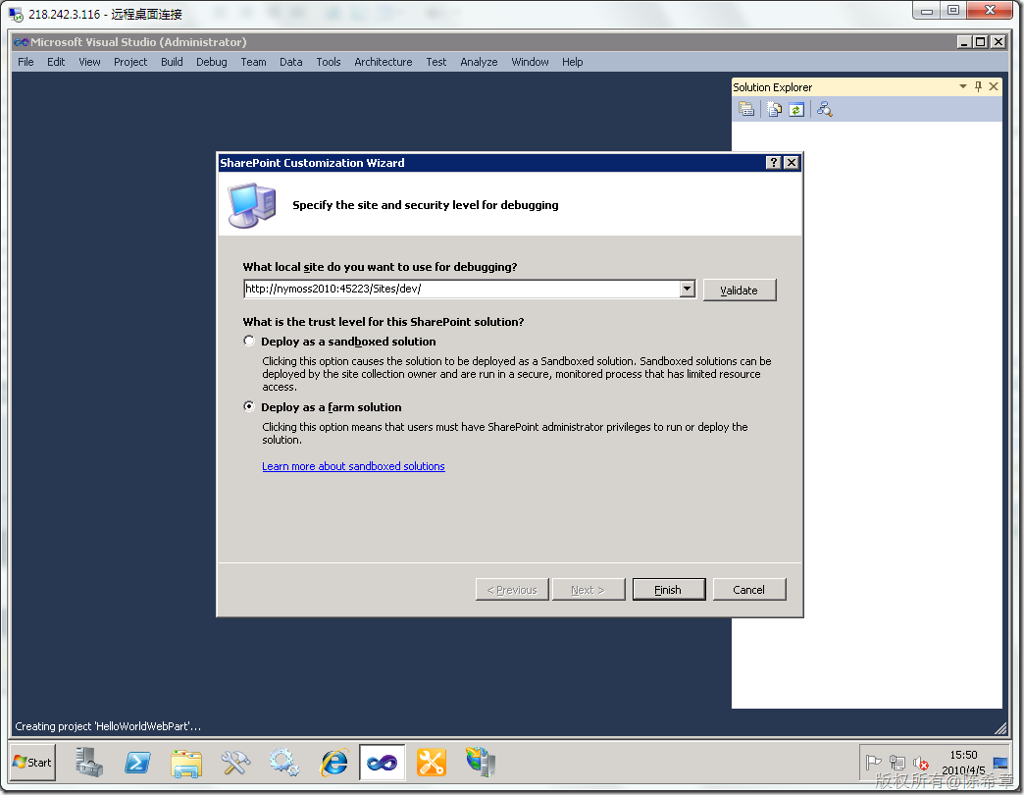This screenshot has height=795, width=1024.
Task: Click the network tray icon
Action: click(x=897, y=763)
